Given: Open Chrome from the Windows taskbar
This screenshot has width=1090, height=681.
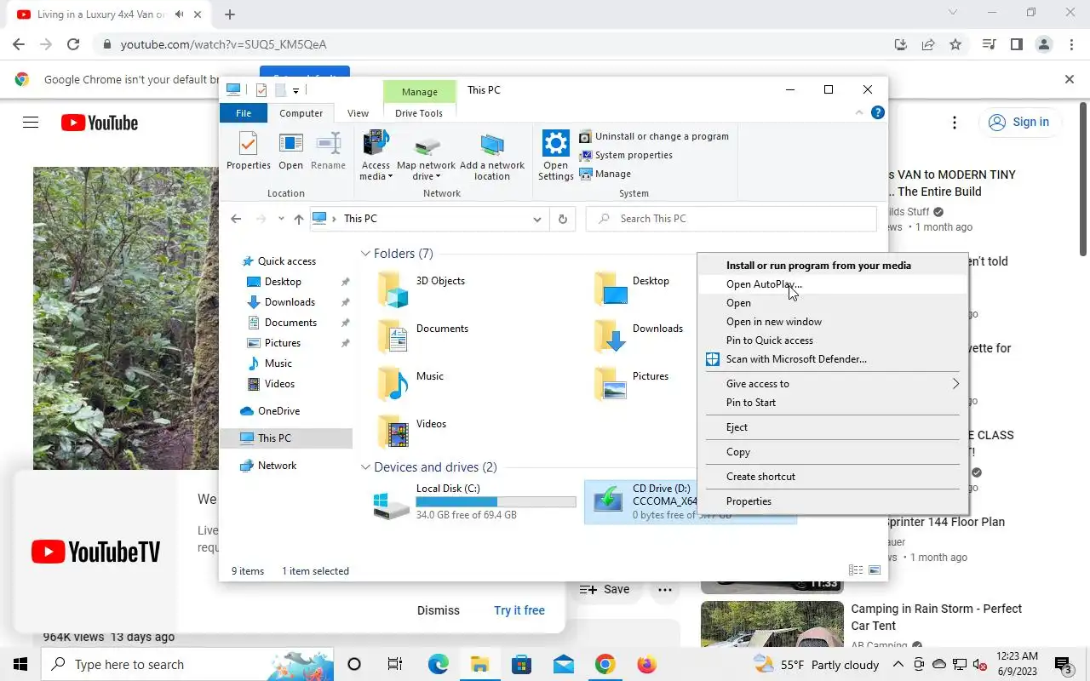Looking at the screenshot, I should click(x=605, y=664).
